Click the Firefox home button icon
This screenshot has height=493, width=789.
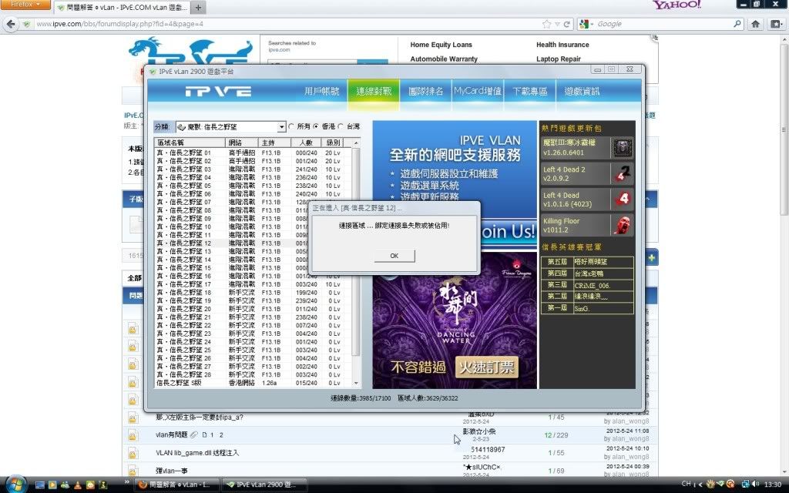click(x=756, y=24)
